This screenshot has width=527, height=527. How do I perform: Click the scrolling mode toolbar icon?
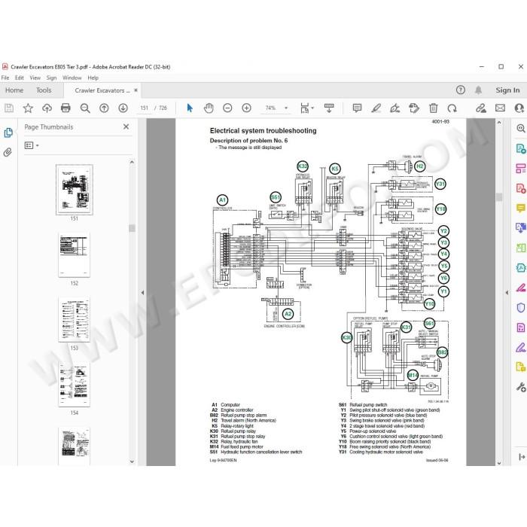point(329,108)
